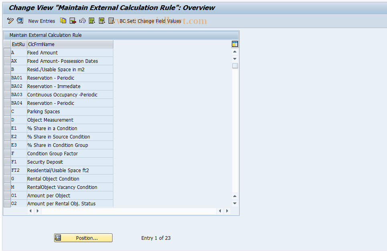Click ExtRu cell 'BA01'
Screen dimensions: 387x251
(x=19, y=78)
